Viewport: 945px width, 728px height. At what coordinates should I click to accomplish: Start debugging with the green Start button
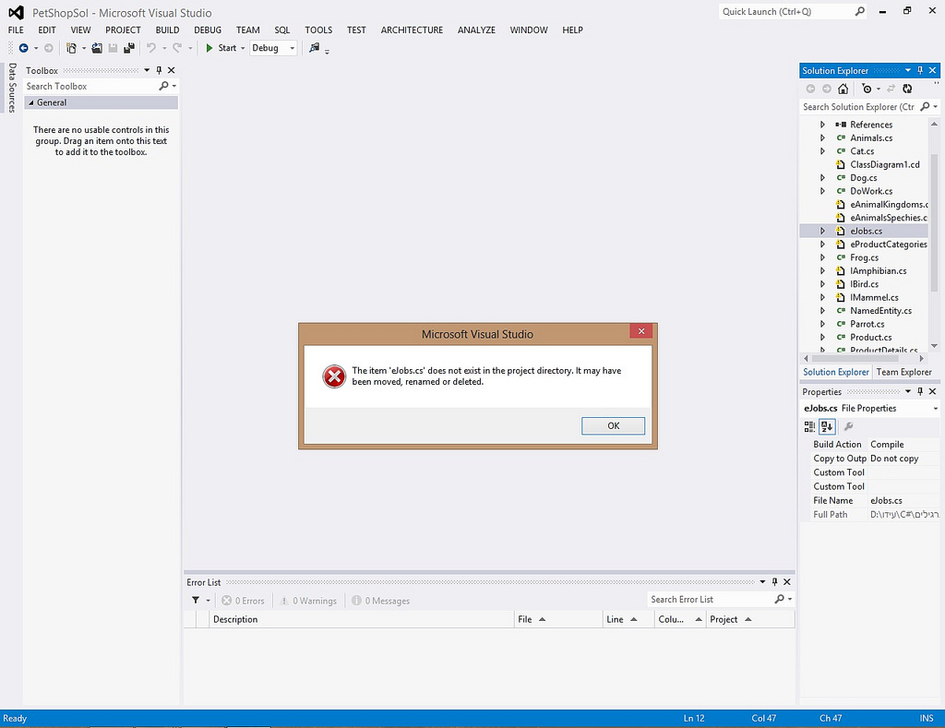221,48
